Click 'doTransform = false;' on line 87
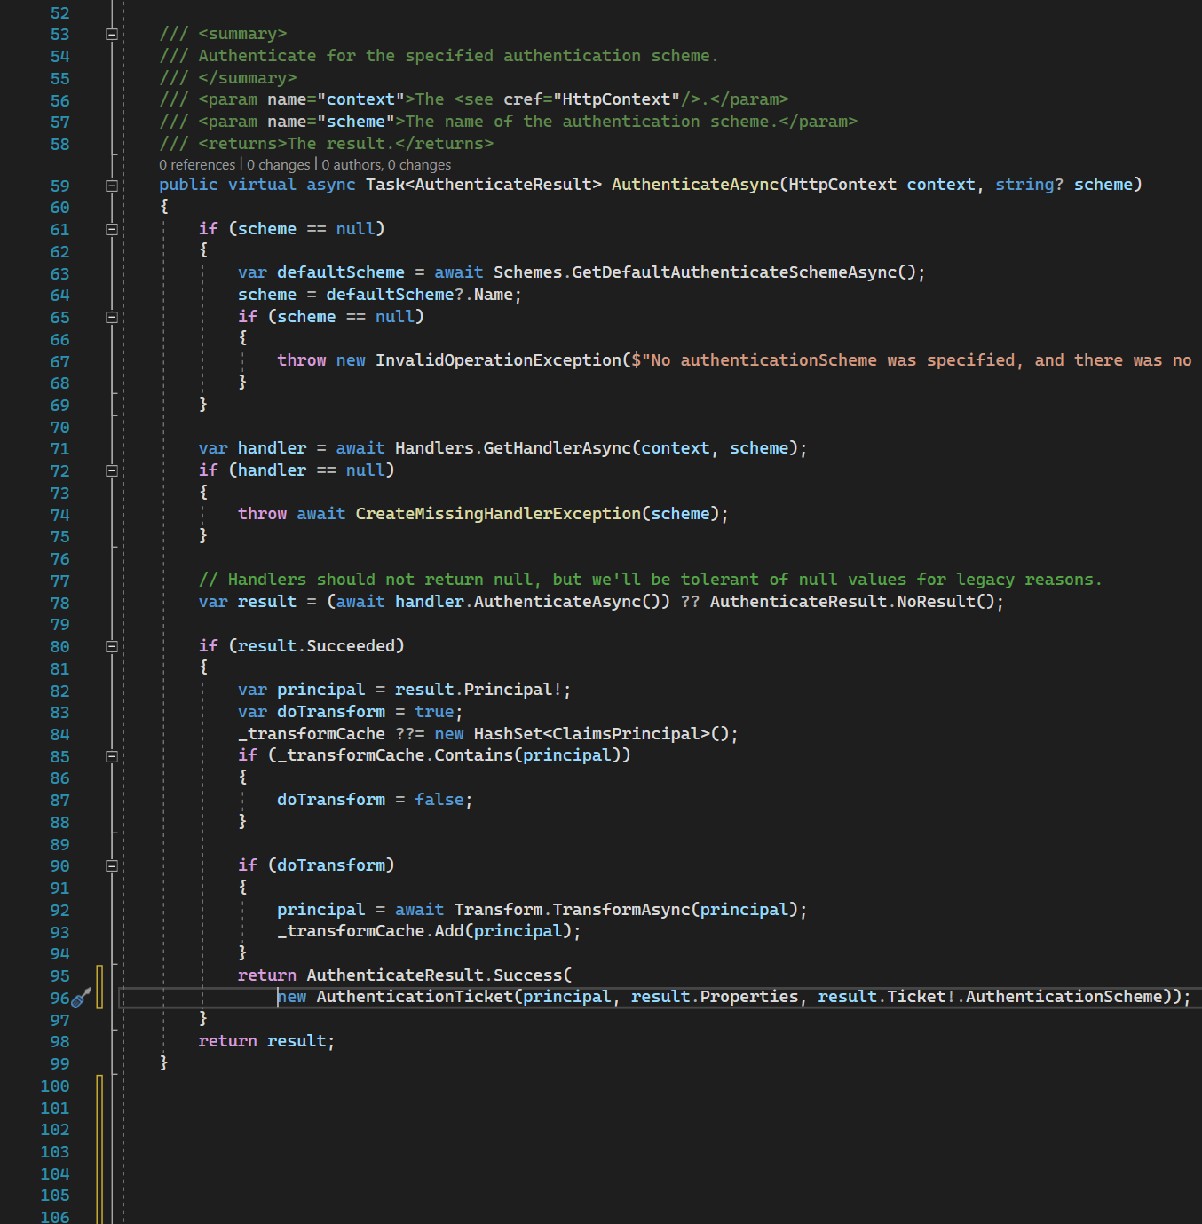 point(375,800)
